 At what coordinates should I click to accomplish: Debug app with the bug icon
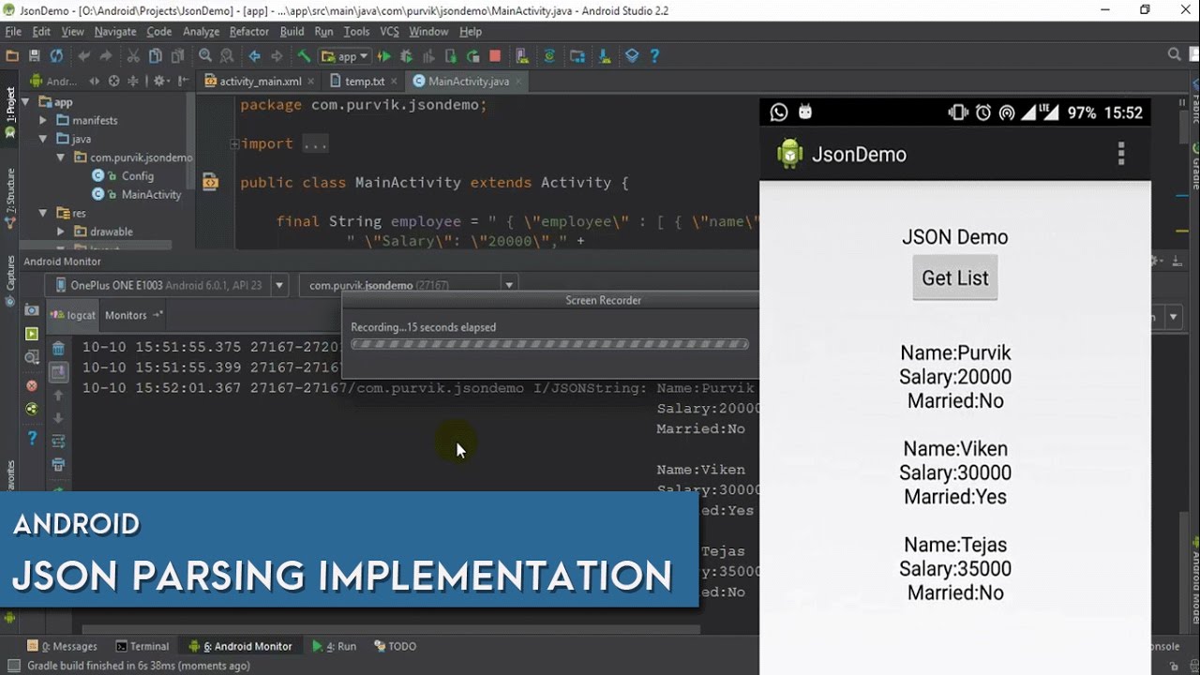(x=406, y=56)
